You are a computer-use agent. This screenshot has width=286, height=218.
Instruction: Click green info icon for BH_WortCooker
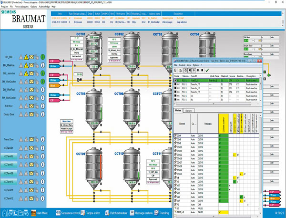point(42,82)
